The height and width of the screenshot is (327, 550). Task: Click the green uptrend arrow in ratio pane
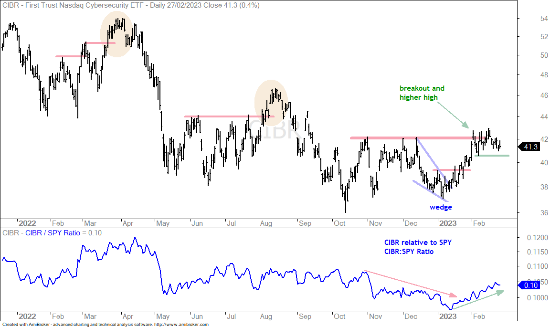pyautogui.click(x=478, y=300)
